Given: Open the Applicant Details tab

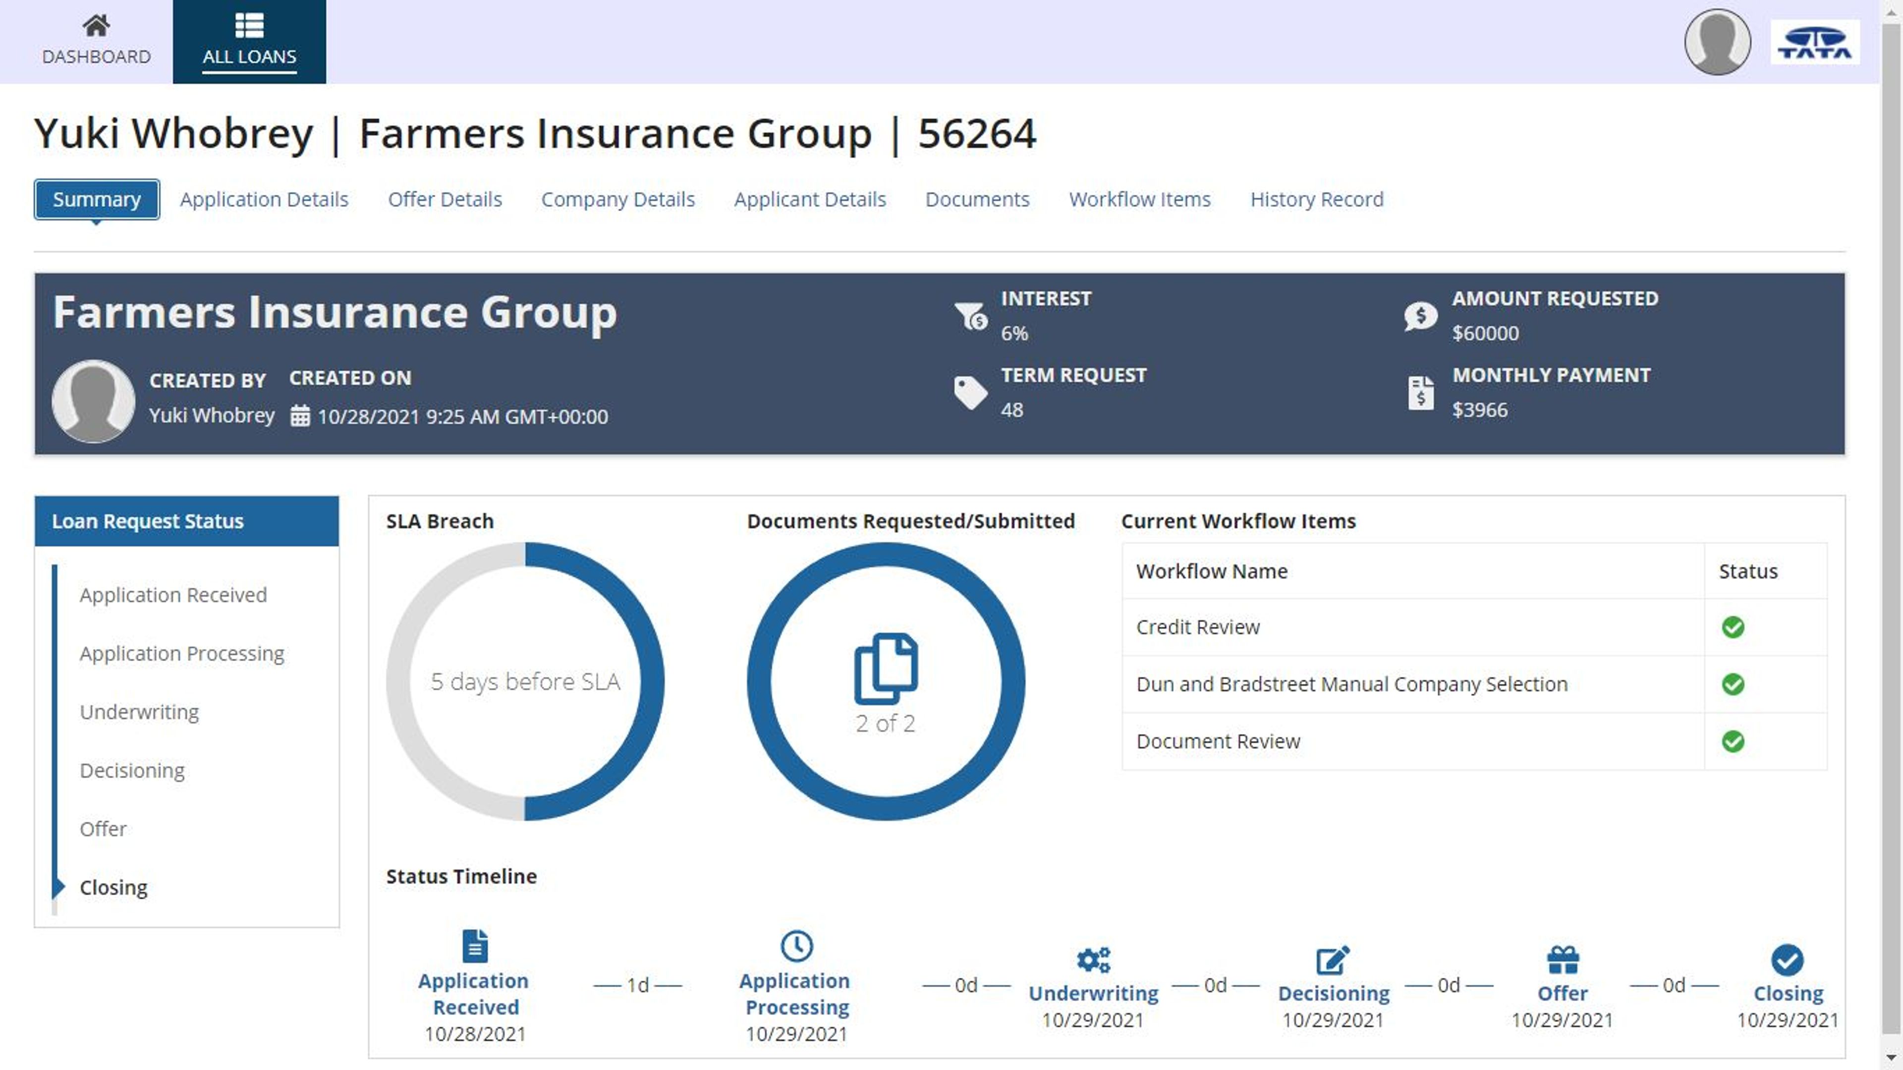Looking at the screenshot, I should [810, 200].
